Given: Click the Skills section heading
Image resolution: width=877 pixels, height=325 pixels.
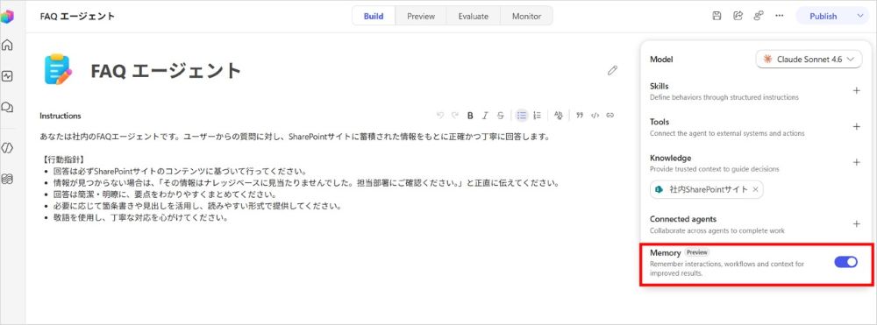Looking at the screenshot, I should [659, 86].
